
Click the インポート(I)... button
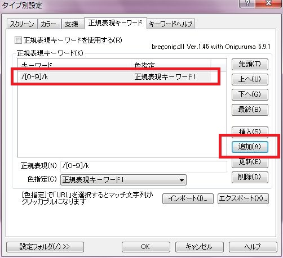[x=188, y=198]
